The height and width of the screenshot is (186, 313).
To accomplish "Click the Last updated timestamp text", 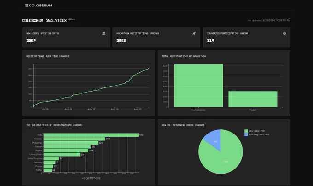I will pyautogui.click(x=268, y=20).
